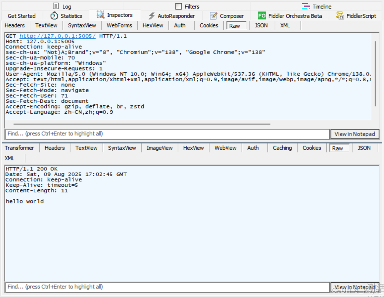The image size is (384, 297).
Task: Click the request vertical scrollbar
Action: pyautogui.click(x=375, y=73)
